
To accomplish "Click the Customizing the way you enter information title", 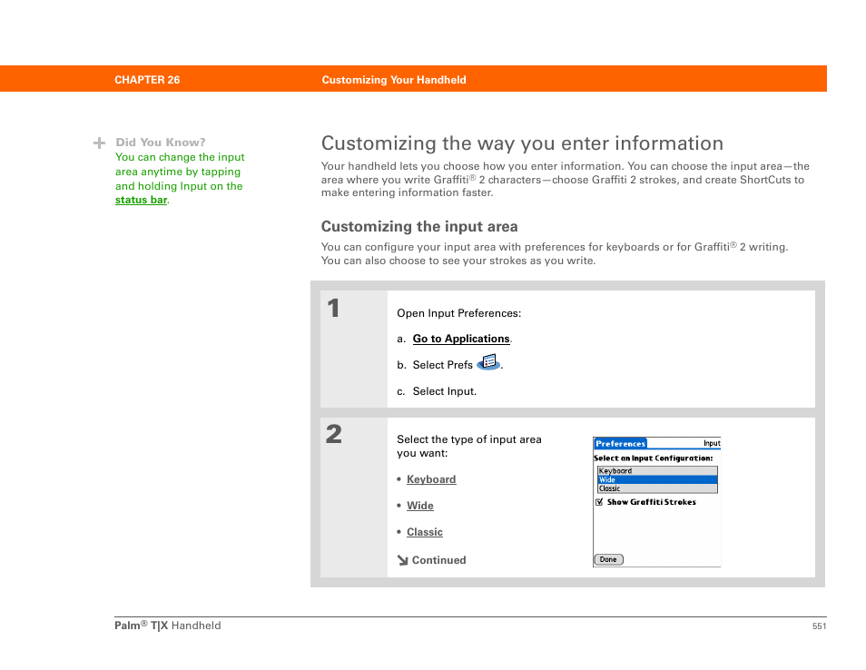I will [522, 143].
